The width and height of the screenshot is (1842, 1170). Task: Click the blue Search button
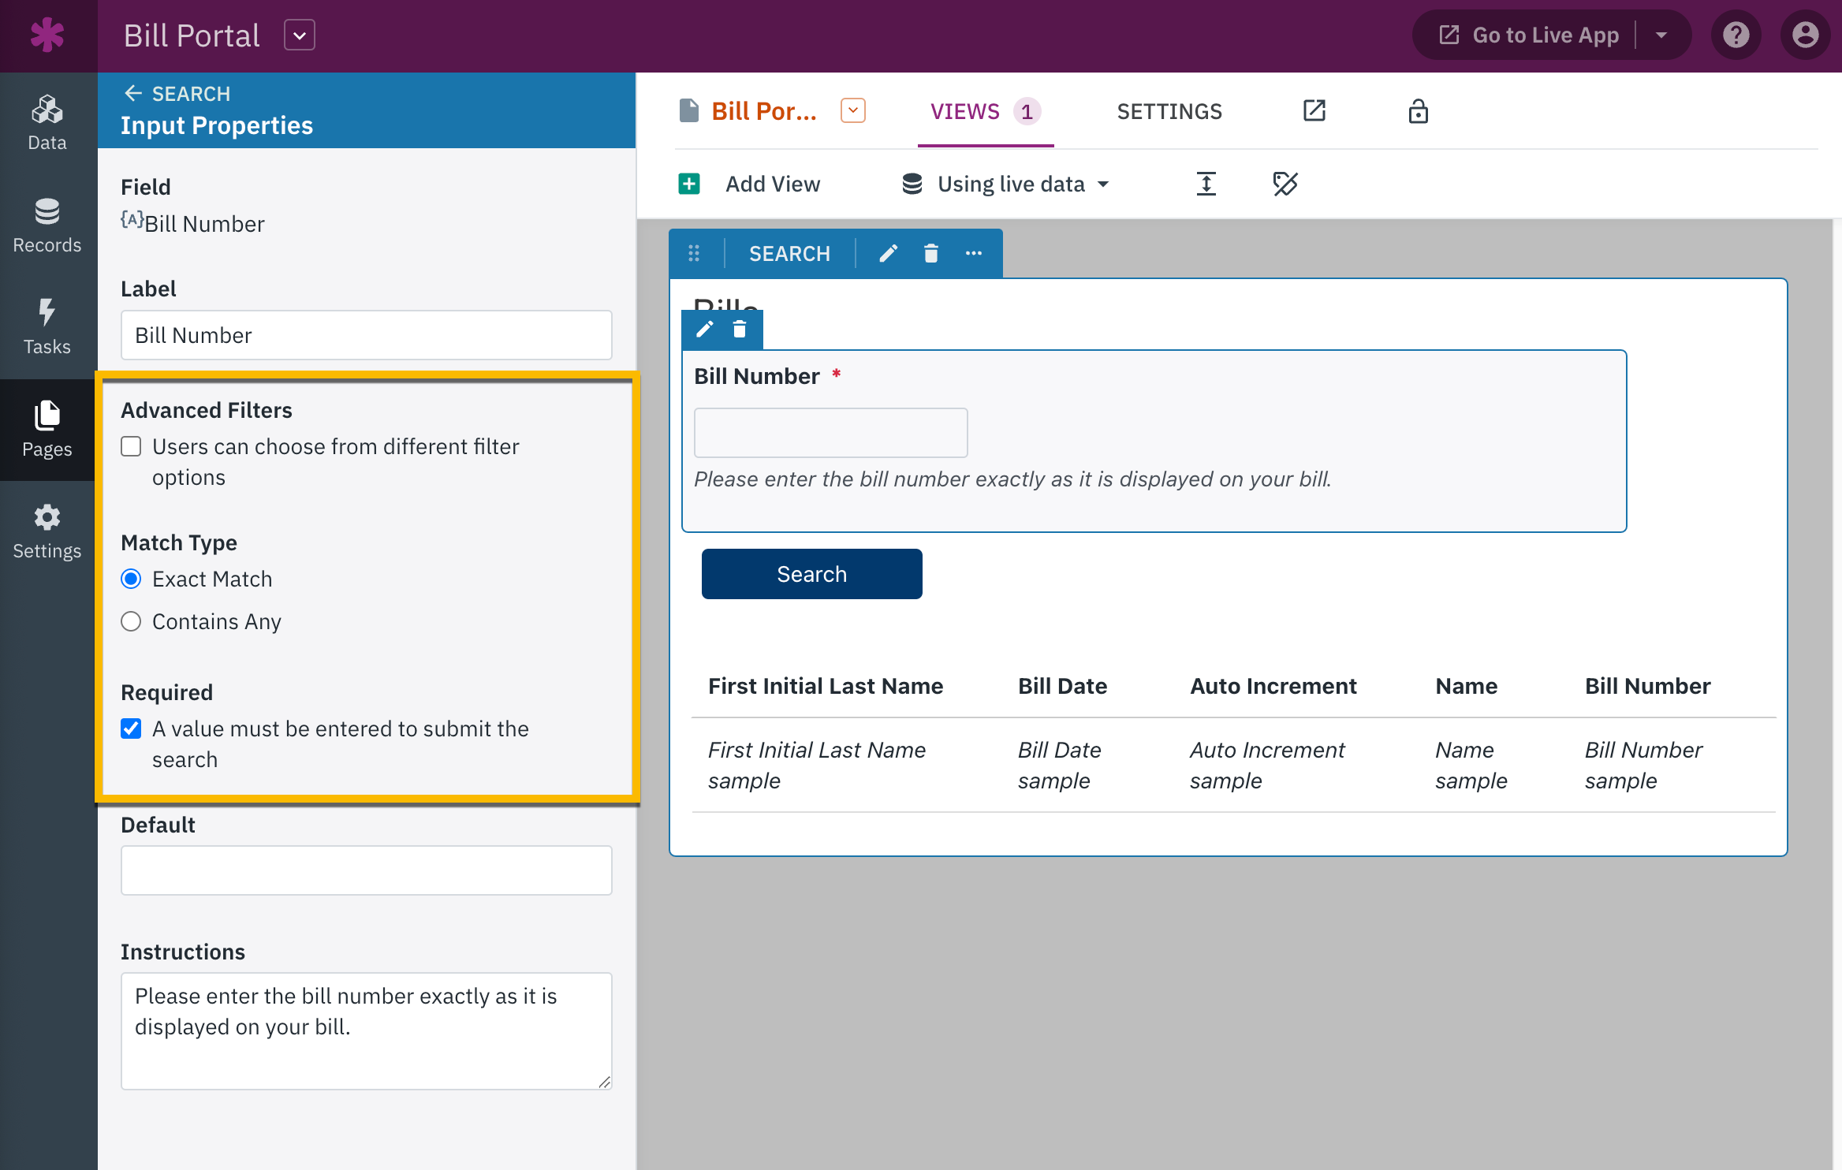(811, 574)
